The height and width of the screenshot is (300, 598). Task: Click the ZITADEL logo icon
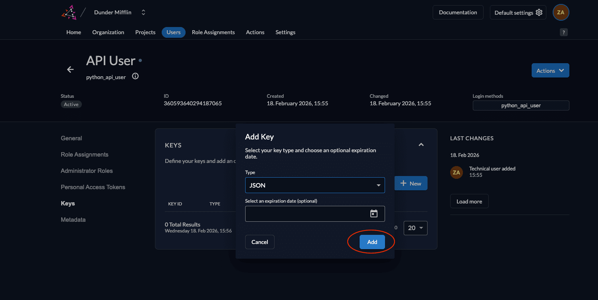coord(69,12)
